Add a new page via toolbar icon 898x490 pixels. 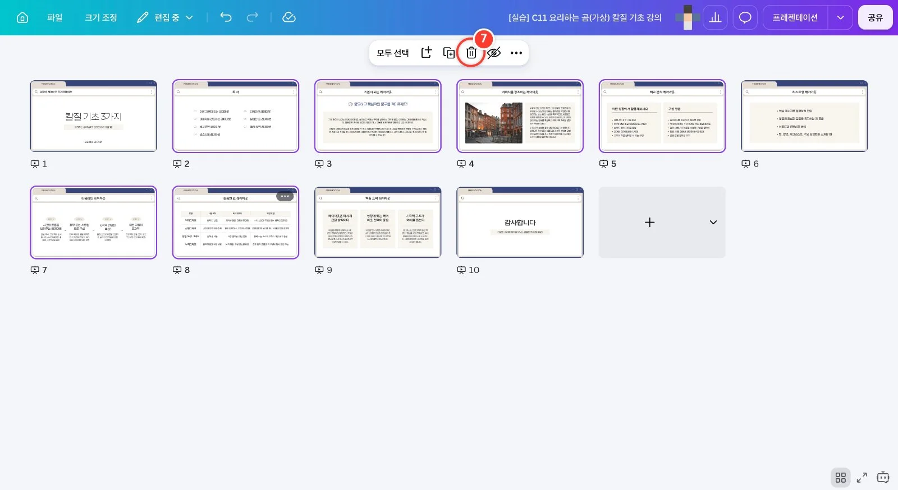[427, 53]
